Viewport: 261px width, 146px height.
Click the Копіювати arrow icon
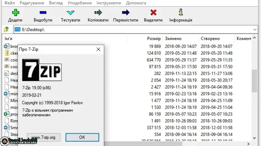pos(98,12)
